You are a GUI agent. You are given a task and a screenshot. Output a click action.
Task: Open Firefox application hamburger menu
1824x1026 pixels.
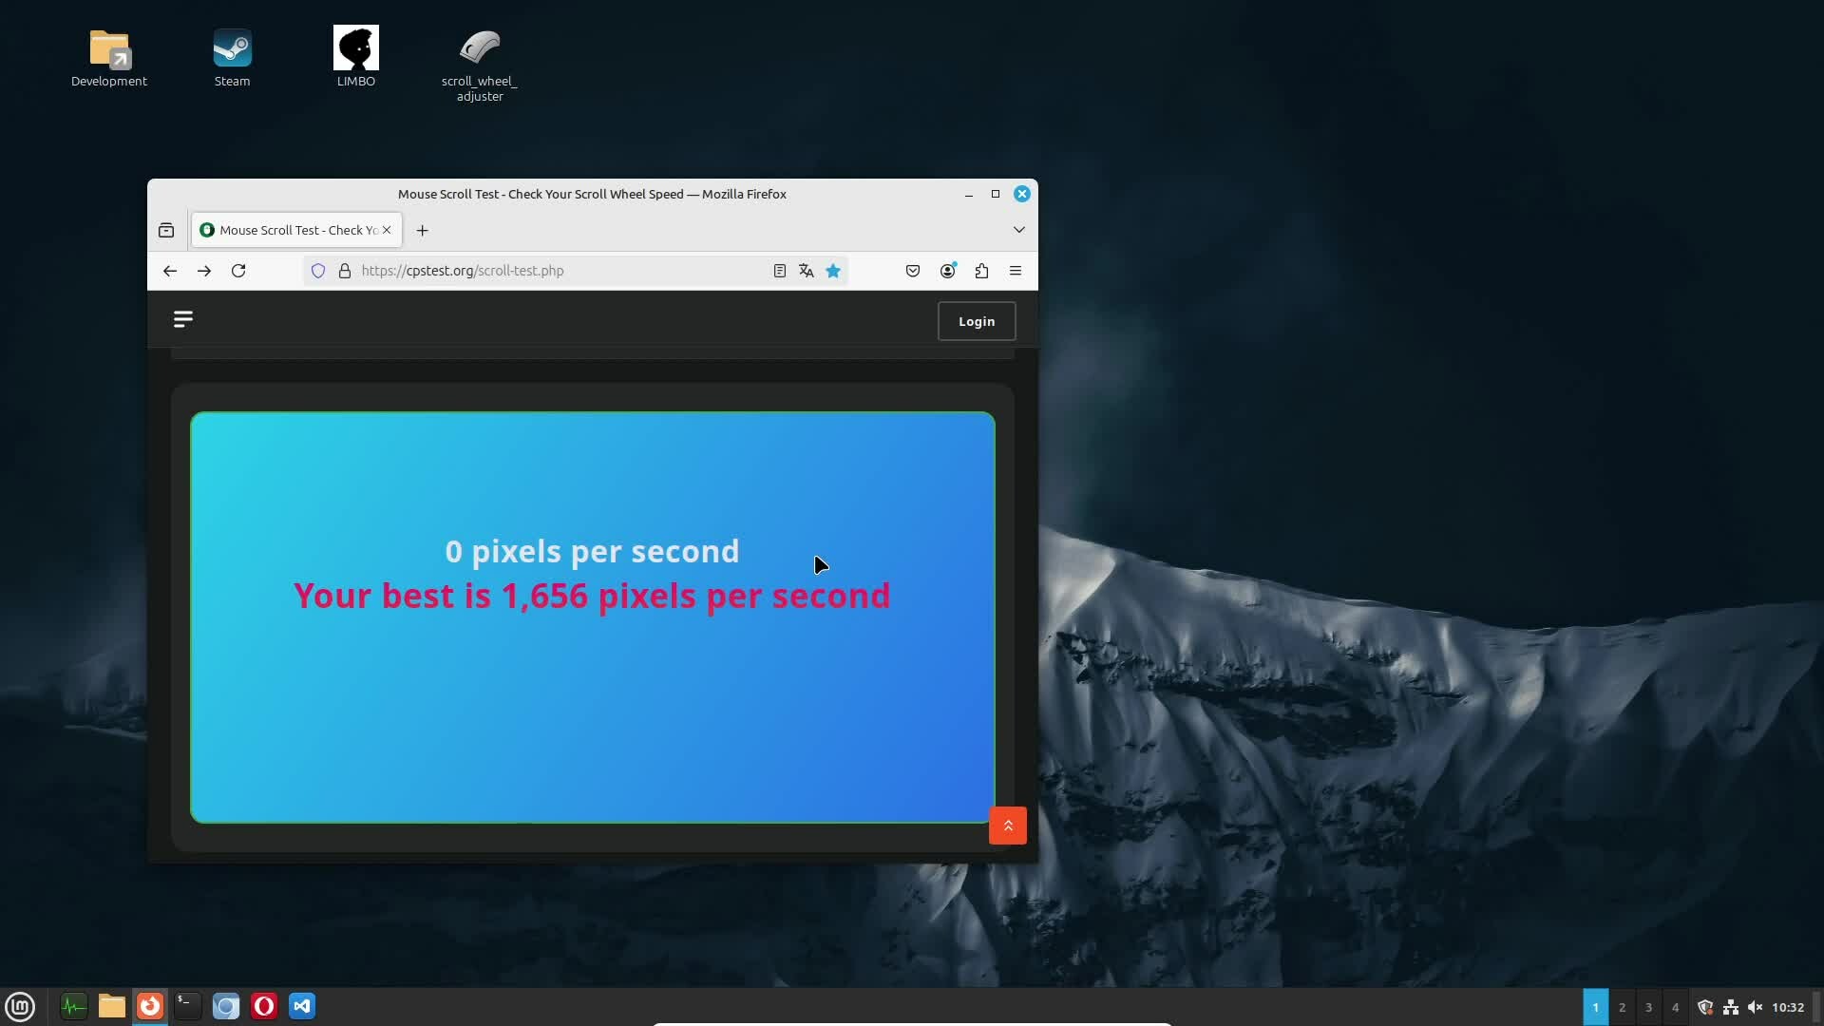click(x=1015, y=271)
